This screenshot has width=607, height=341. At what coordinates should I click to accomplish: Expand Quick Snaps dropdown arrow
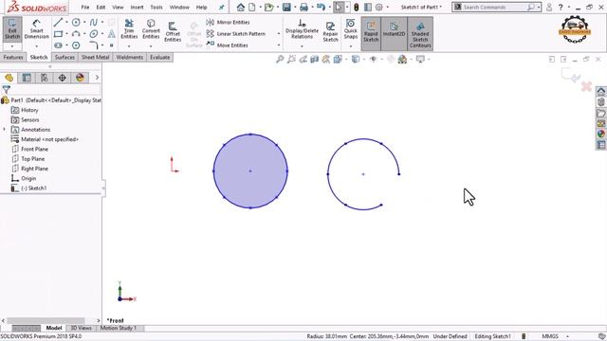tap(351, 46)
